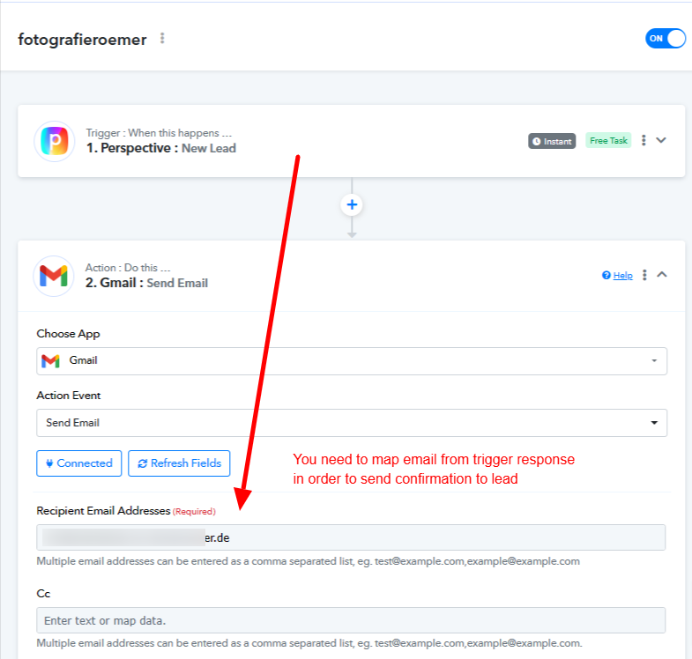
Task: Click Refresh Fields button
Action: coord(179,463)
